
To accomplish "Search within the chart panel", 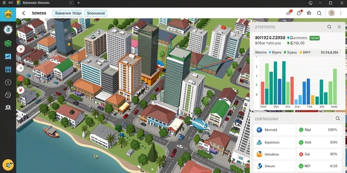I will pyautogui.click(x=329, y=27).
